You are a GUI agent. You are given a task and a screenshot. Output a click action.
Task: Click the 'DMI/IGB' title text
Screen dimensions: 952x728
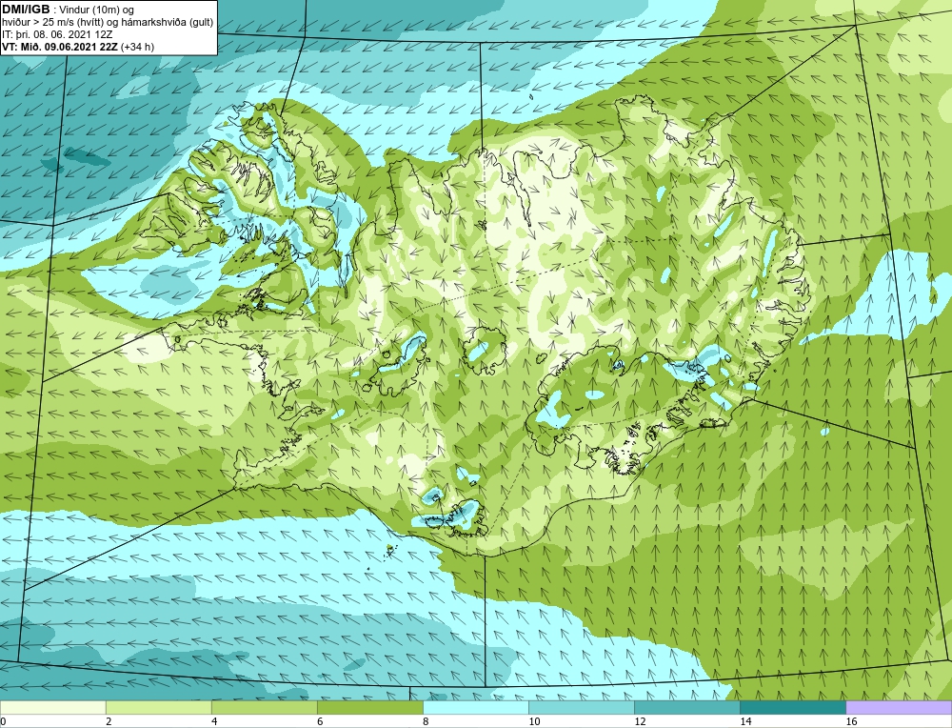point(27,10)
